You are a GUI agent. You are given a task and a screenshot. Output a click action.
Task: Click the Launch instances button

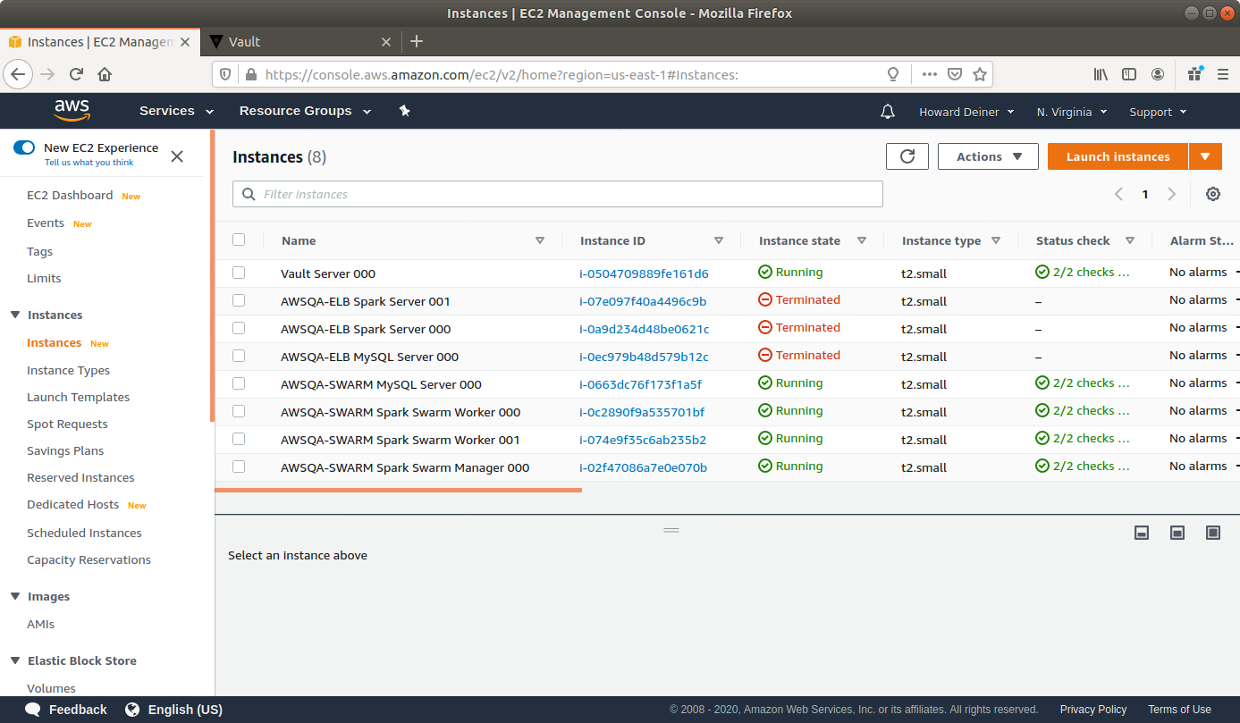pos(1118,156)
